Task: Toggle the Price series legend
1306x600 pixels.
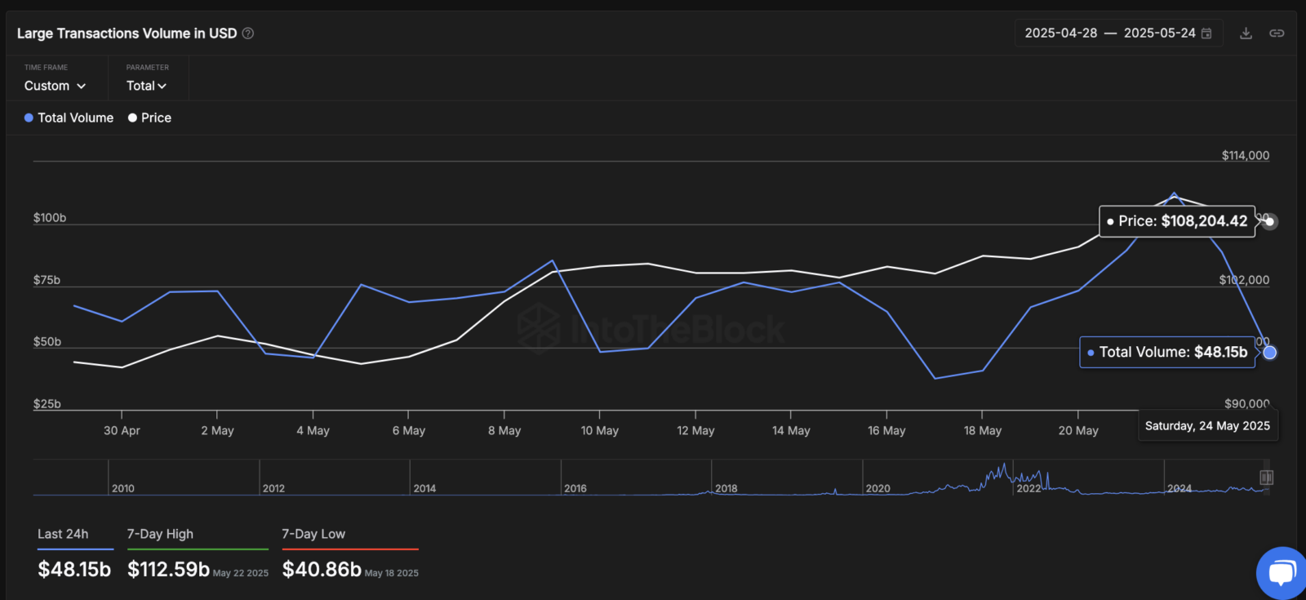Action: click(x=149, y=118)
